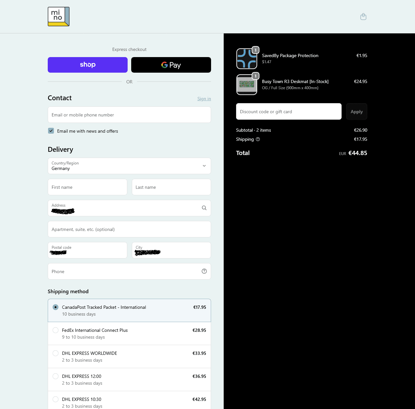Click the Sign in link
Image resolution: width=415 pixels, height=409 pixels.
pyautogui.click(x=204, y=99)
